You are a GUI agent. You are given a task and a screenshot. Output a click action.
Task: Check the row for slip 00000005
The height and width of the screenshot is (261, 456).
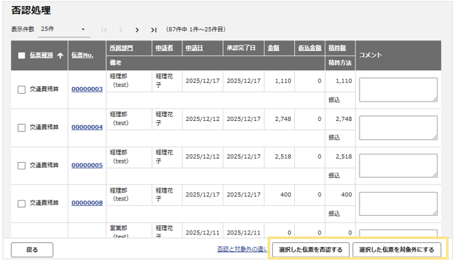click(x=21, y=165)
